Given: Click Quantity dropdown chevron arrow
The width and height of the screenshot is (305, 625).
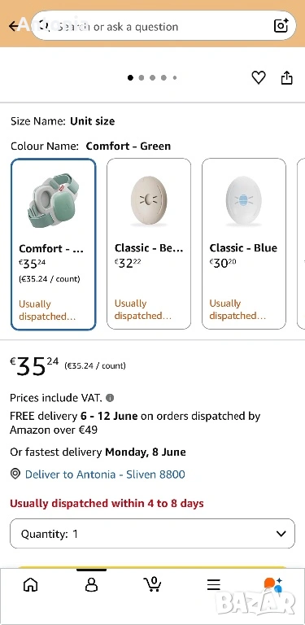Looking at the screenshot, I should [281, 534].
